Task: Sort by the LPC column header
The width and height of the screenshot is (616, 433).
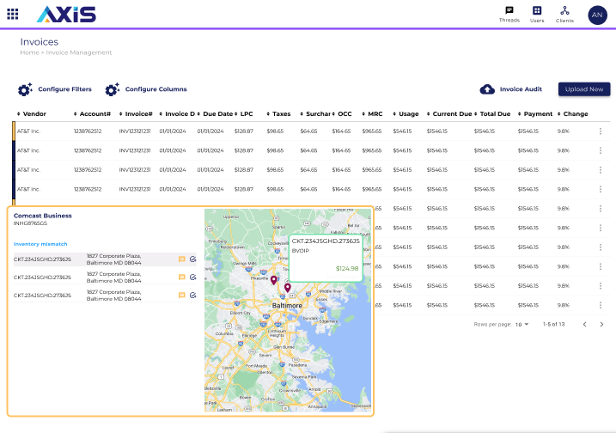Action: click(x=244, y=114)
